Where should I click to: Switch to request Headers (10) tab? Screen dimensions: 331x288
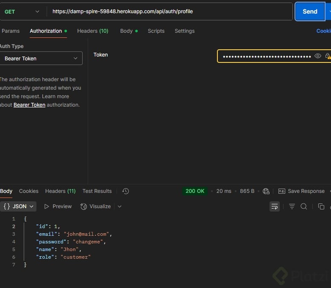click(92, 31)
